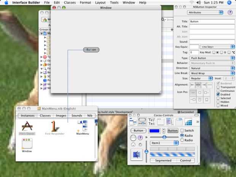Click the vertical slider knob in the palette
The height and width of the screenshot is (177, 236).
[146, 151]
